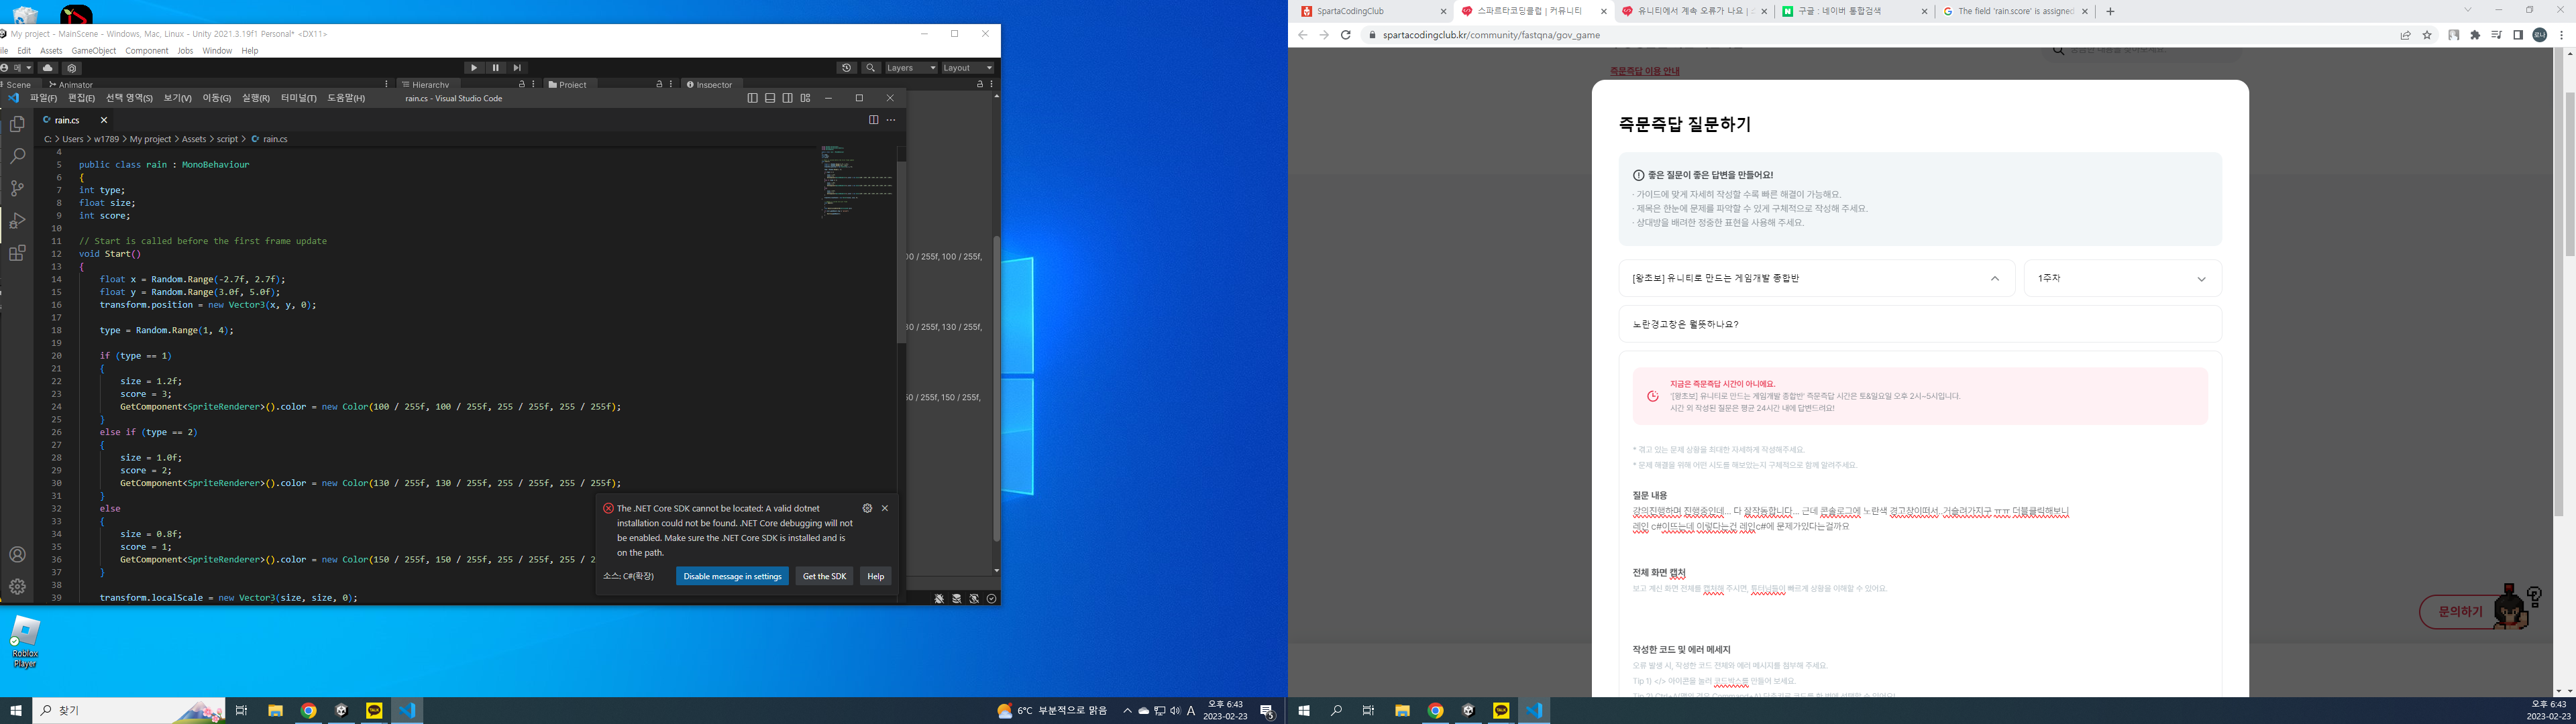The height and width of the screenshot is (724, 2576).
Task: Open VS Code Accounts icon
Action: (17, 554)
